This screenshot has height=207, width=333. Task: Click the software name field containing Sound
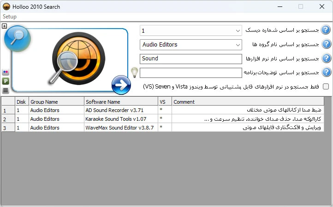coord(191,59)
